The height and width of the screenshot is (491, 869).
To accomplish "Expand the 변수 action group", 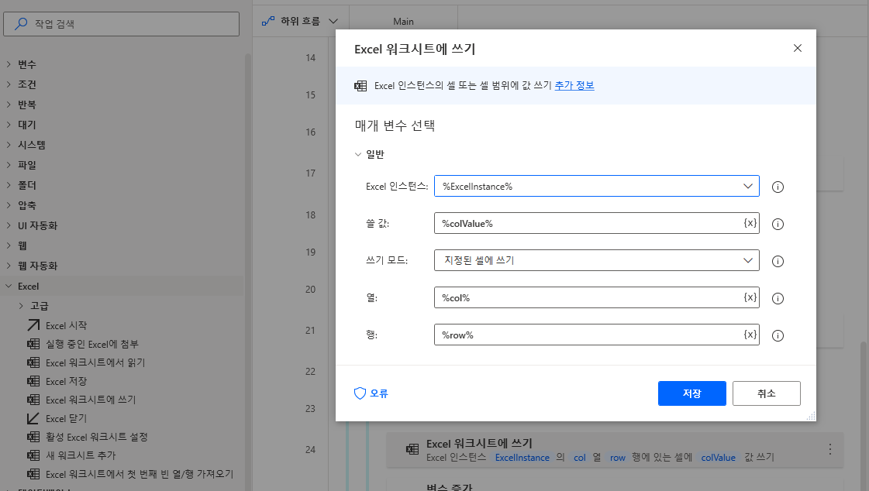I will coord(9,64).
